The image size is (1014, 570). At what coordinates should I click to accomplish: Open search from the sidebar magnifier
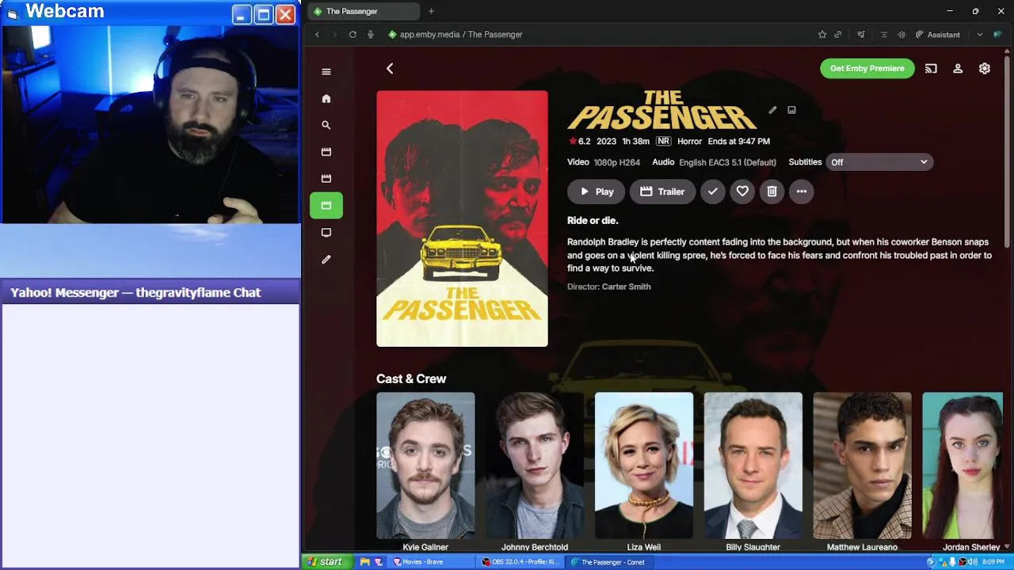[x=326, y=125]
